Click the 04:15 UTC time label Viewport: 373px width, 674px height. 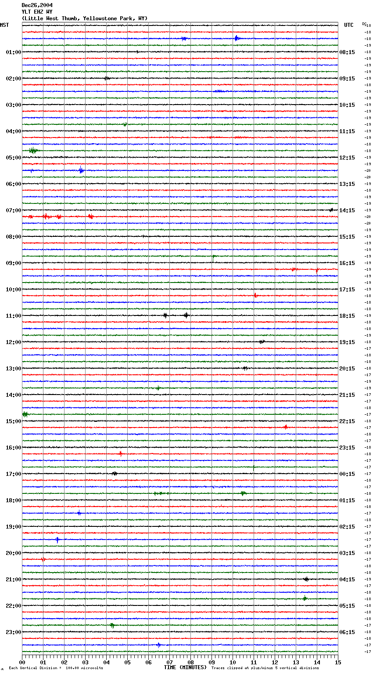tap(347, 580)
